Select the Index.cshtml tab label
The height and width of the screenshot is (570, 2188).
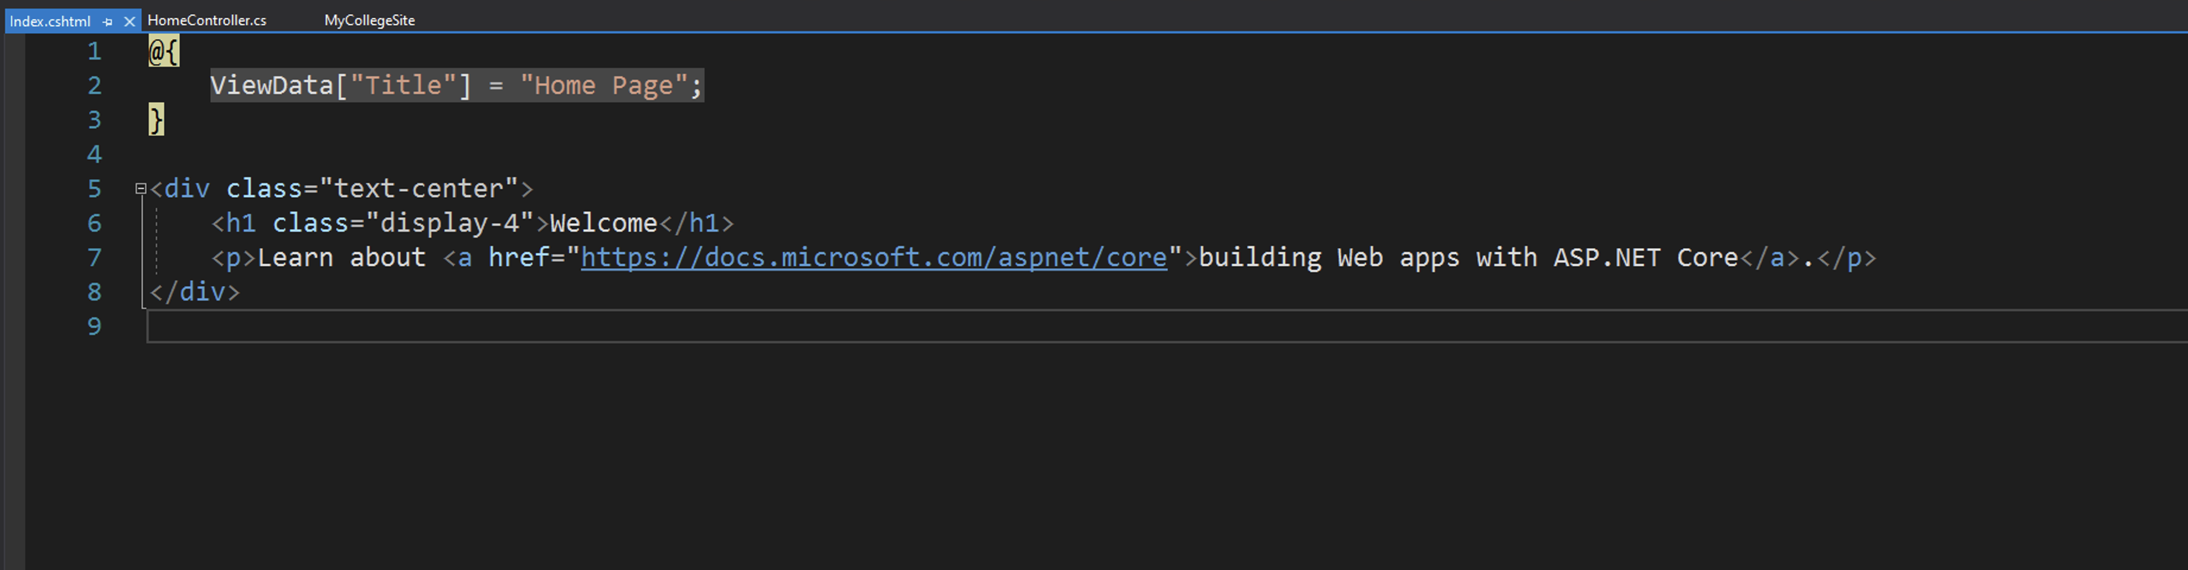(x=50, y=21)
